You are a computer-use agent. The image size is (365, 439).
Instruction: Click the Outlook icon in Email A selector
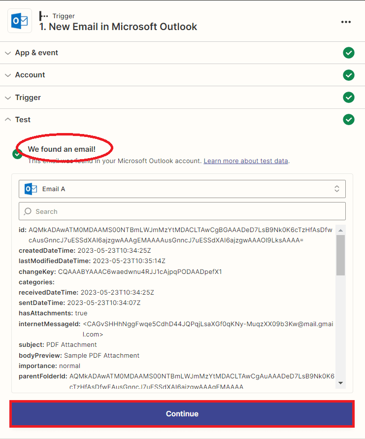(x=31, y=189)
